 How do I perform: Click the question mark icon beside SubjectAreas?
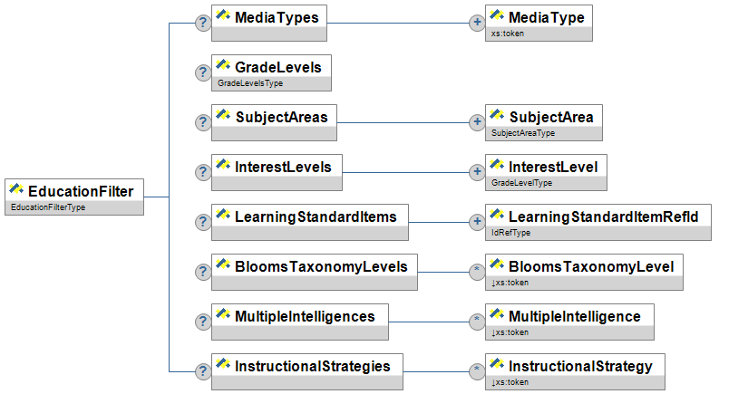[203, 122]
